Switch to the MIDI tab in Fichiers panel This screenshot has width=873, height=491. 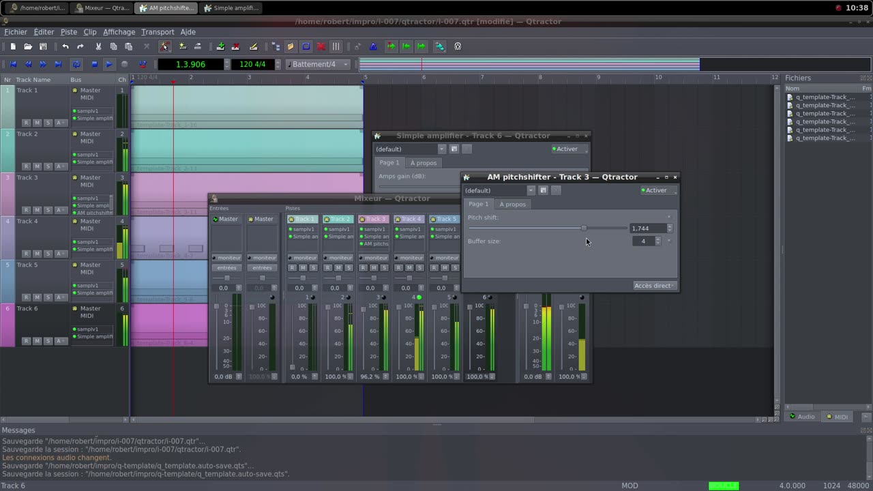coord(837,417)
